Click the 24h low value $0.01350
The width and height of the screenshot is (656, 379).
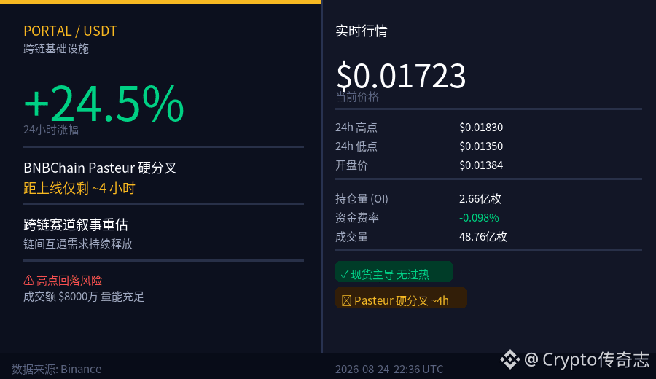coord(481,146)
